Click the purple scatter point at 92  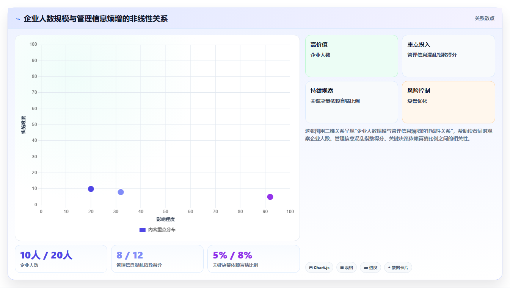(270, 197)
